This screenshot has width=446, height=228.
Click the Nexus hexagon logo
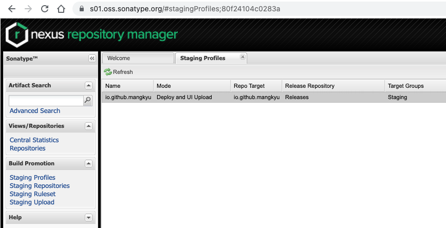(17, 35)
